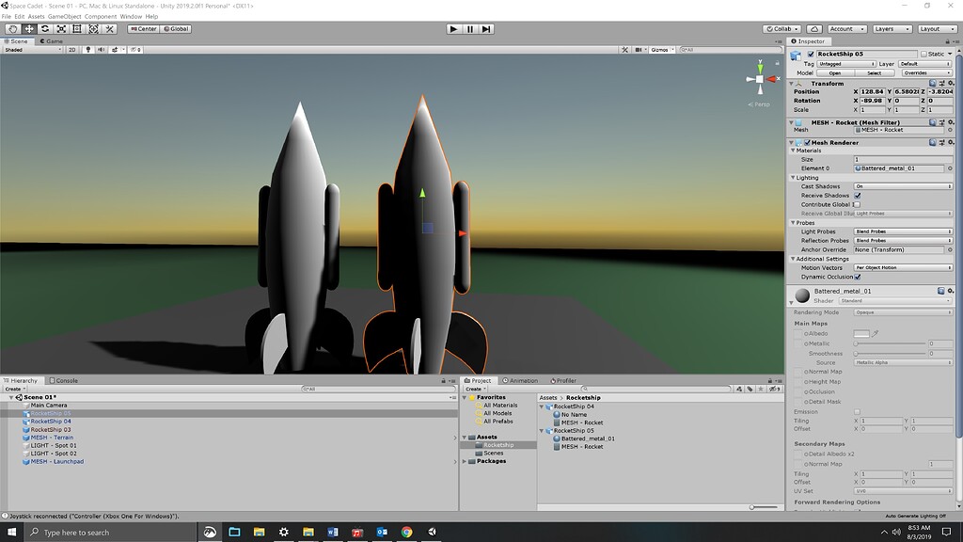Click the padlock icon on the Inspector tab
The image size is (963, 542).
pos(948,40)
